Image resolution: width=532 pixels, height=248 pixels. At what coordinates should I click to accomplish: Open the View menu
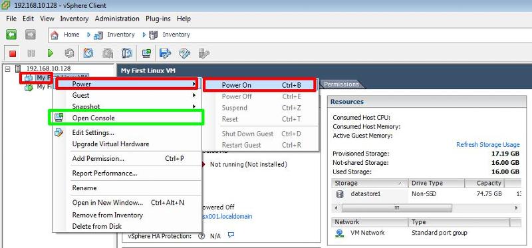(x=47, y=19)
